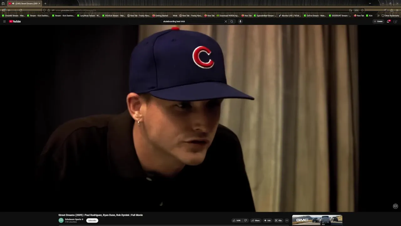Image resolution: width=401 pixels, height=226 pixels.
Task: Open ExplodinBeef Stream bookmark
Action: click(265, 16)
